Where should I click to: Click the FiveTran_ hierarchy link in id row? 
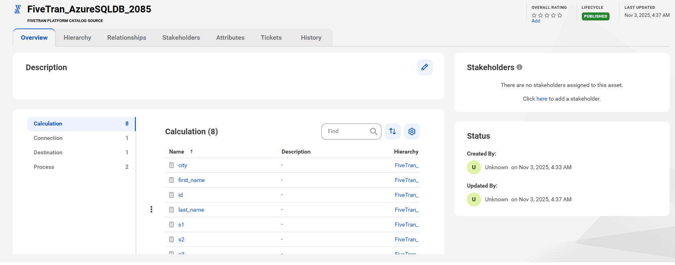point(406,195)
